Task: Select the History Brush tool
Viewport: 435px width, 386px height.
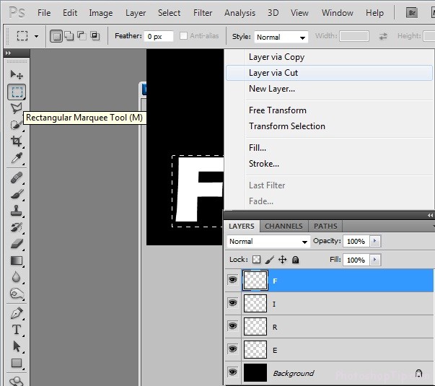Action: click(17, 227)
